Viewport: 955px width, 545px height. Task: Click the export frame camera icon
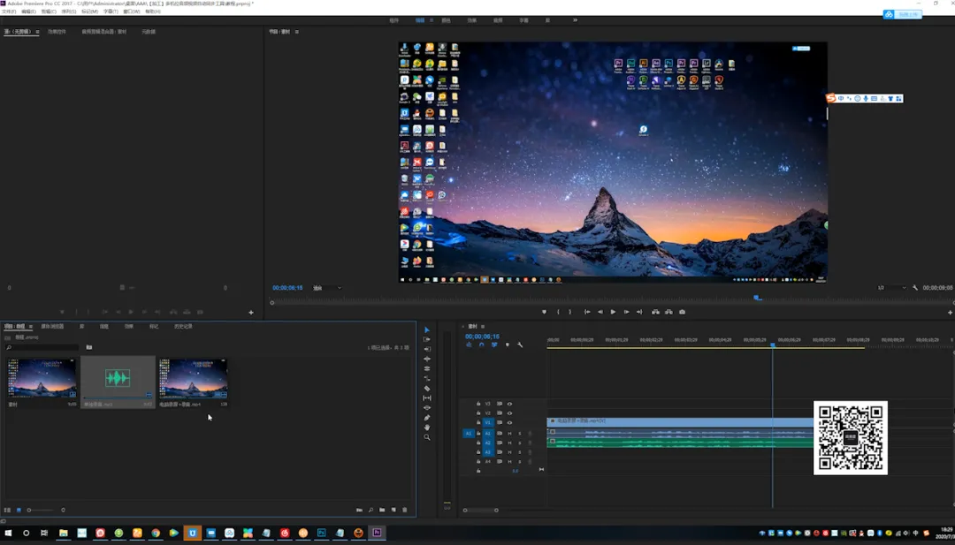coord(682,312)
